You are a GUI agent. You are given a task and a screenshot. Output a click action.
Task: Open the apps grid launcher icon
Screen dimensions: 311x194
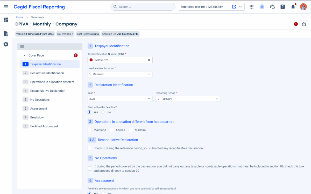pos(251,7)
